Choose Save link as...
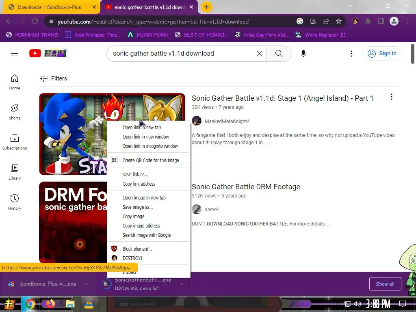 [x=149, y=175]
